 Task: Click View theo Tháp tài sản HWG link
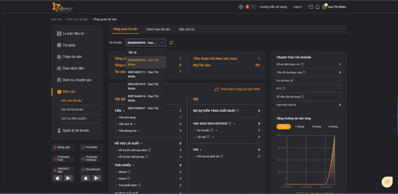pyautogui.click(x=237, y=89)
